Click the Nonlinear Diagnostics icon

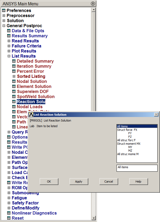[x=9, y=213]
